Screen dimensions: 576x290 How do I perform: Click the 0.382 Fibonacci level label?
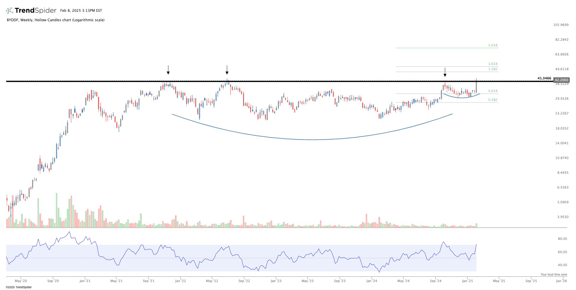493,100
